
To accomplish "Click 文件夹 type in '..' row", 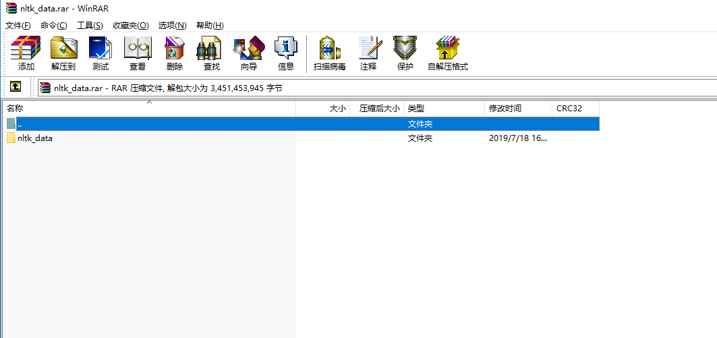I will click(x=420, y=123).
